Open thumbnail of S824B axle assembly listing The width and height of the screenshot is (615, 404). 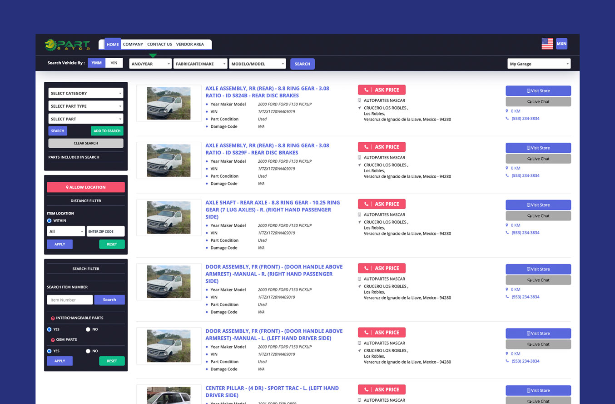[169, 103]
